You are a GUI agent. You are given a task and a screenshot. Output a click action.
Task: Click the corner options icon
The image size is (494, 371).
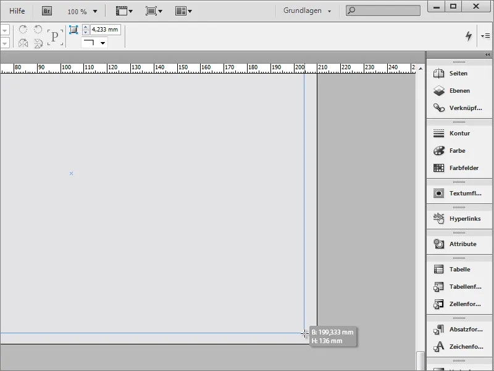pos(73,30)
